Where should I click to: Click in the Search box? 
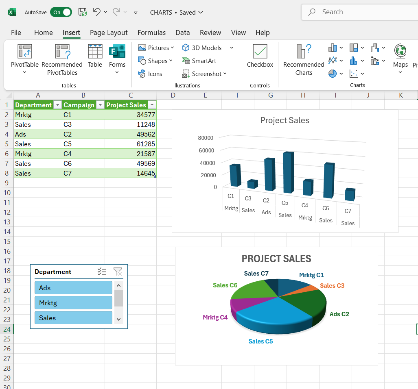pyautogui.click(x=360, y=12)
